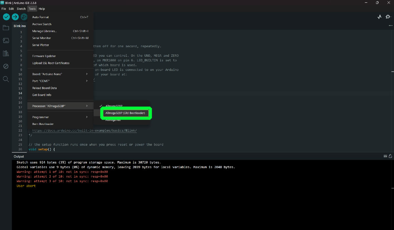Clear output using the list icon in Output panel
This screenshot has height=230, width=394.
click(x=385, y=156)
